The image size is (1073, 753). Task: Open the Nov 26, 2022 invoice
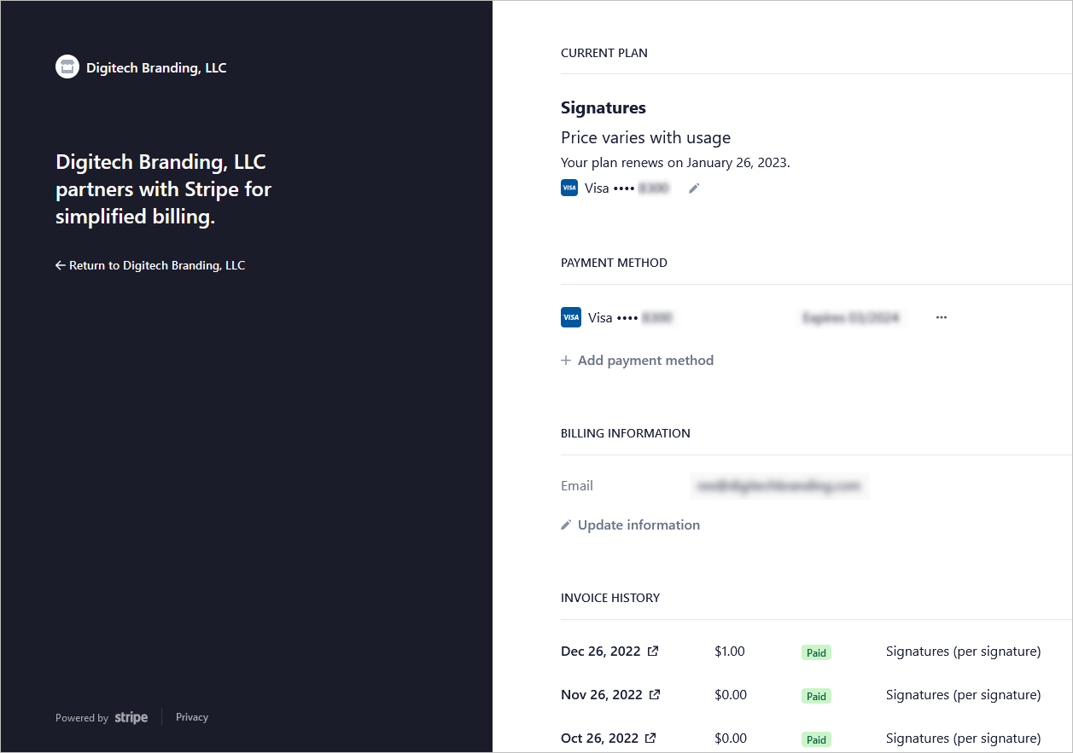[x=610, y=695]
